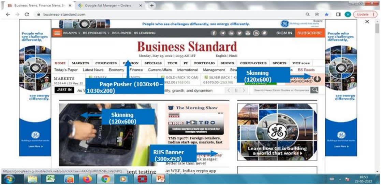Image resolution: width=381 pixels, height=185 pixels.
Task: Click the orange SUBSCRIBE button
Action: click(x=310, y=33)
